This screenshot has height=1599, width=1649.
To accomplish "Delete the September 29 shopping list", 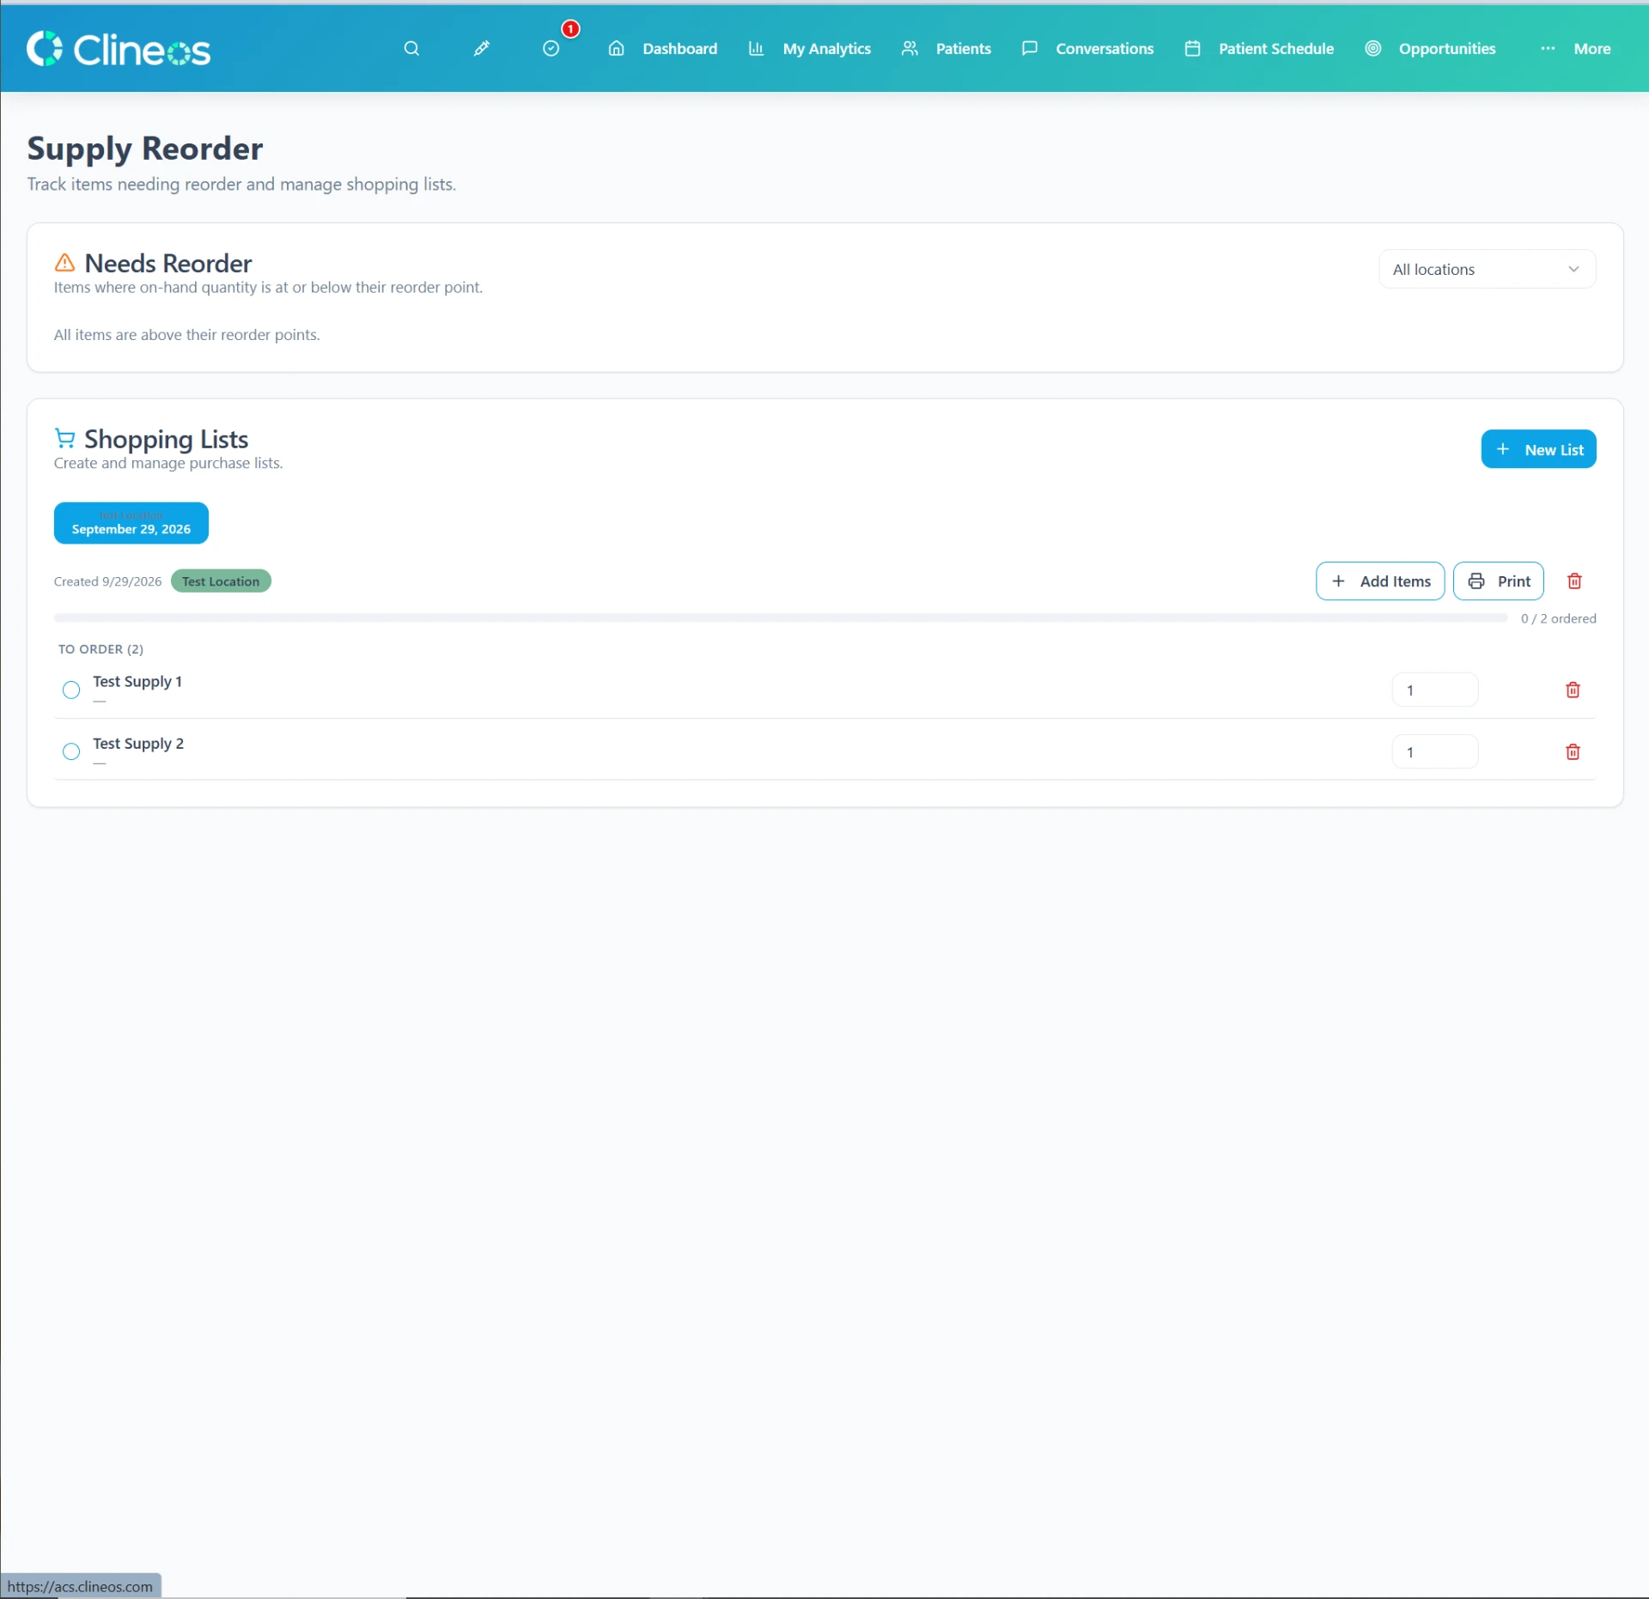I will click(1574, 581).
